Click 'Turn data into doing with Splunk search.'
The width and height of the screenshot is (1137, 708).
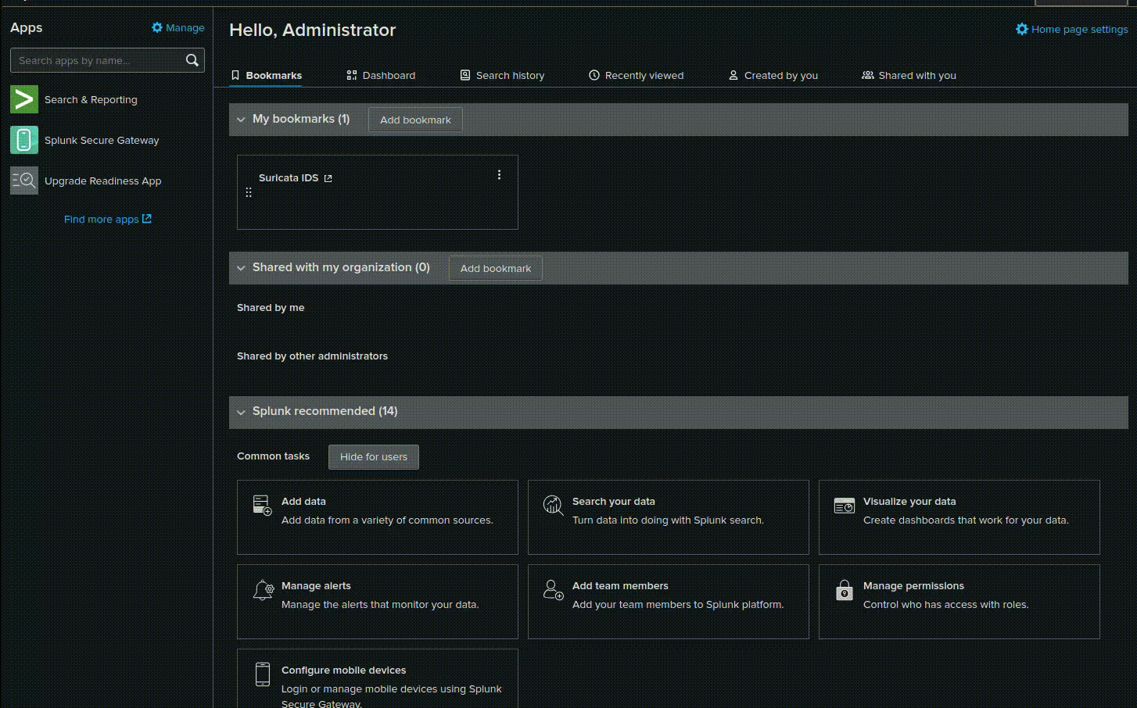click(668, 520)
